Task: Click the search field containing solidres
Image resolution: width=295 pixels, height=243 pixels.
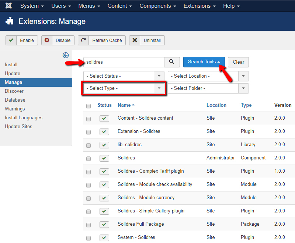Action: tap(124, 62)
